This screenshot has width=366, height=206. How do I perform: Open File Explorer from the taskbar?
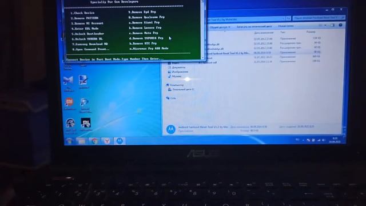(x=82, y=141)
